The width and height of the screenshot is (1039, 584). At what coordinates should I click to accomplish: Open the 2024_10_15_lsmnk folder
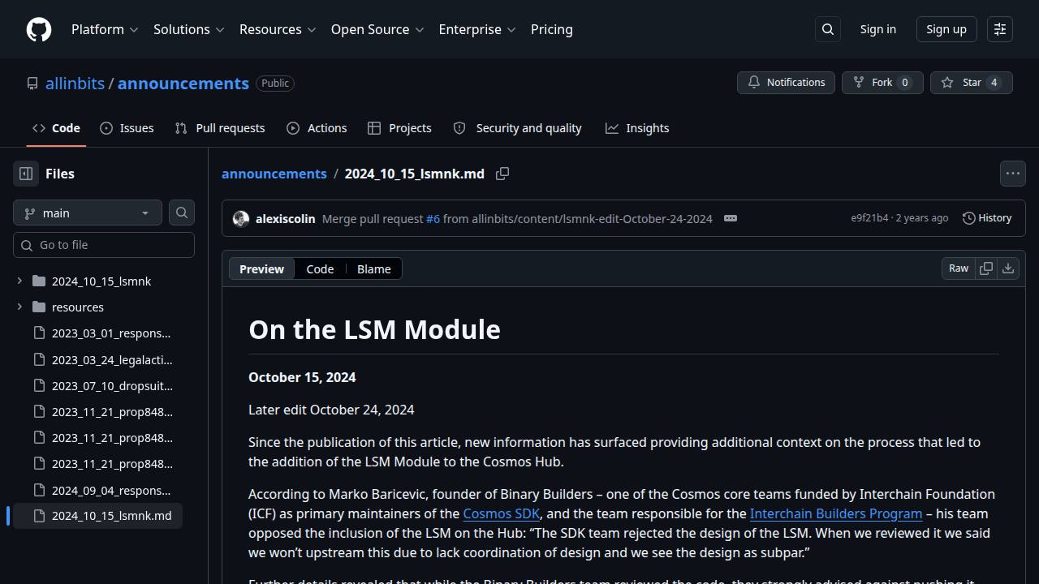click(101, 281)
